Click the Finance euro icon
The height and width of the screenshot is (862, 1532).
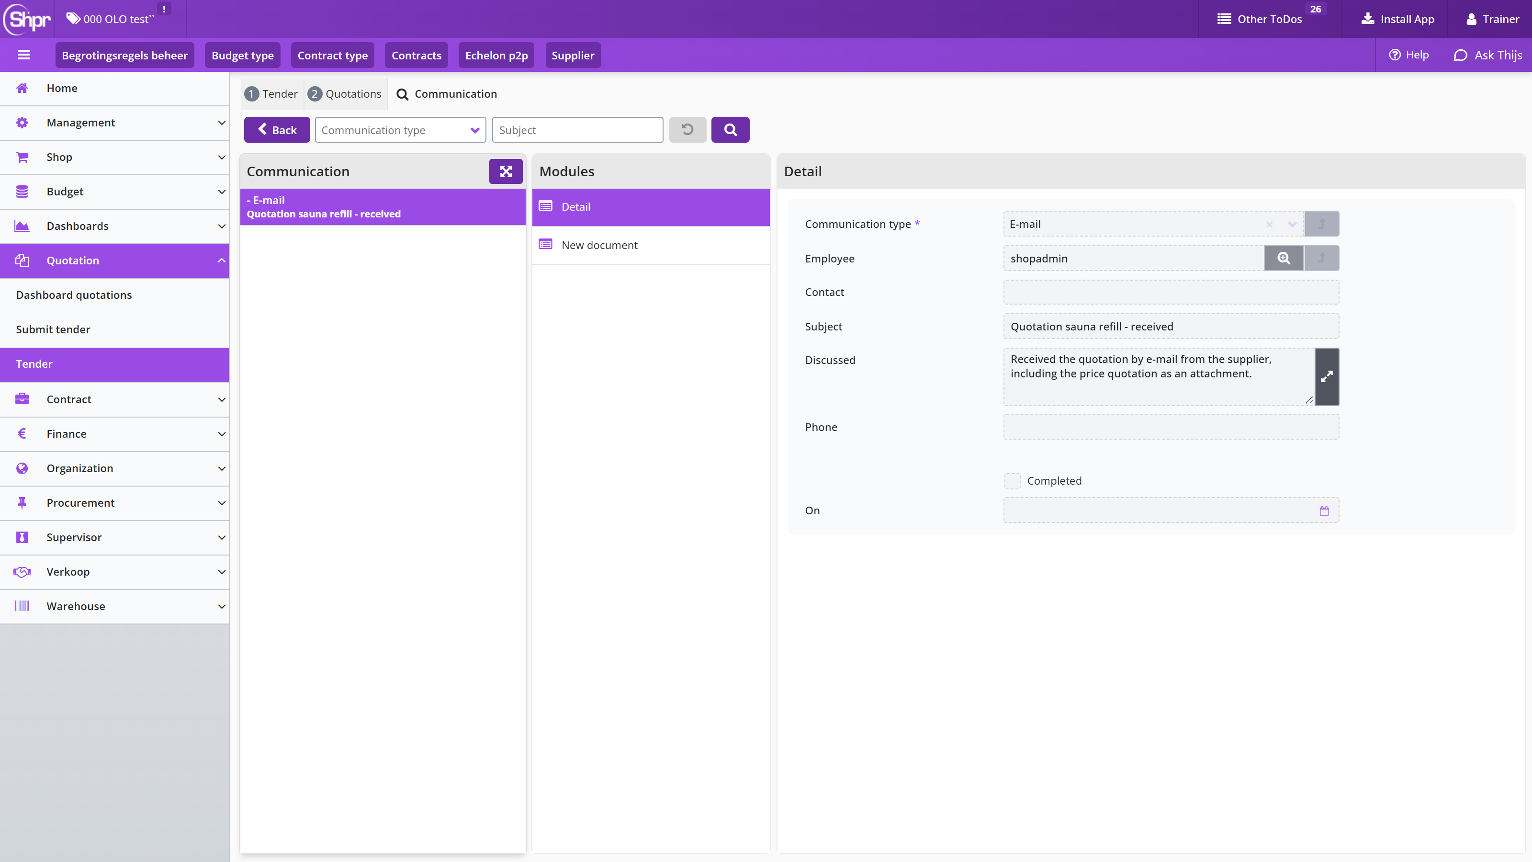[22, 434]
